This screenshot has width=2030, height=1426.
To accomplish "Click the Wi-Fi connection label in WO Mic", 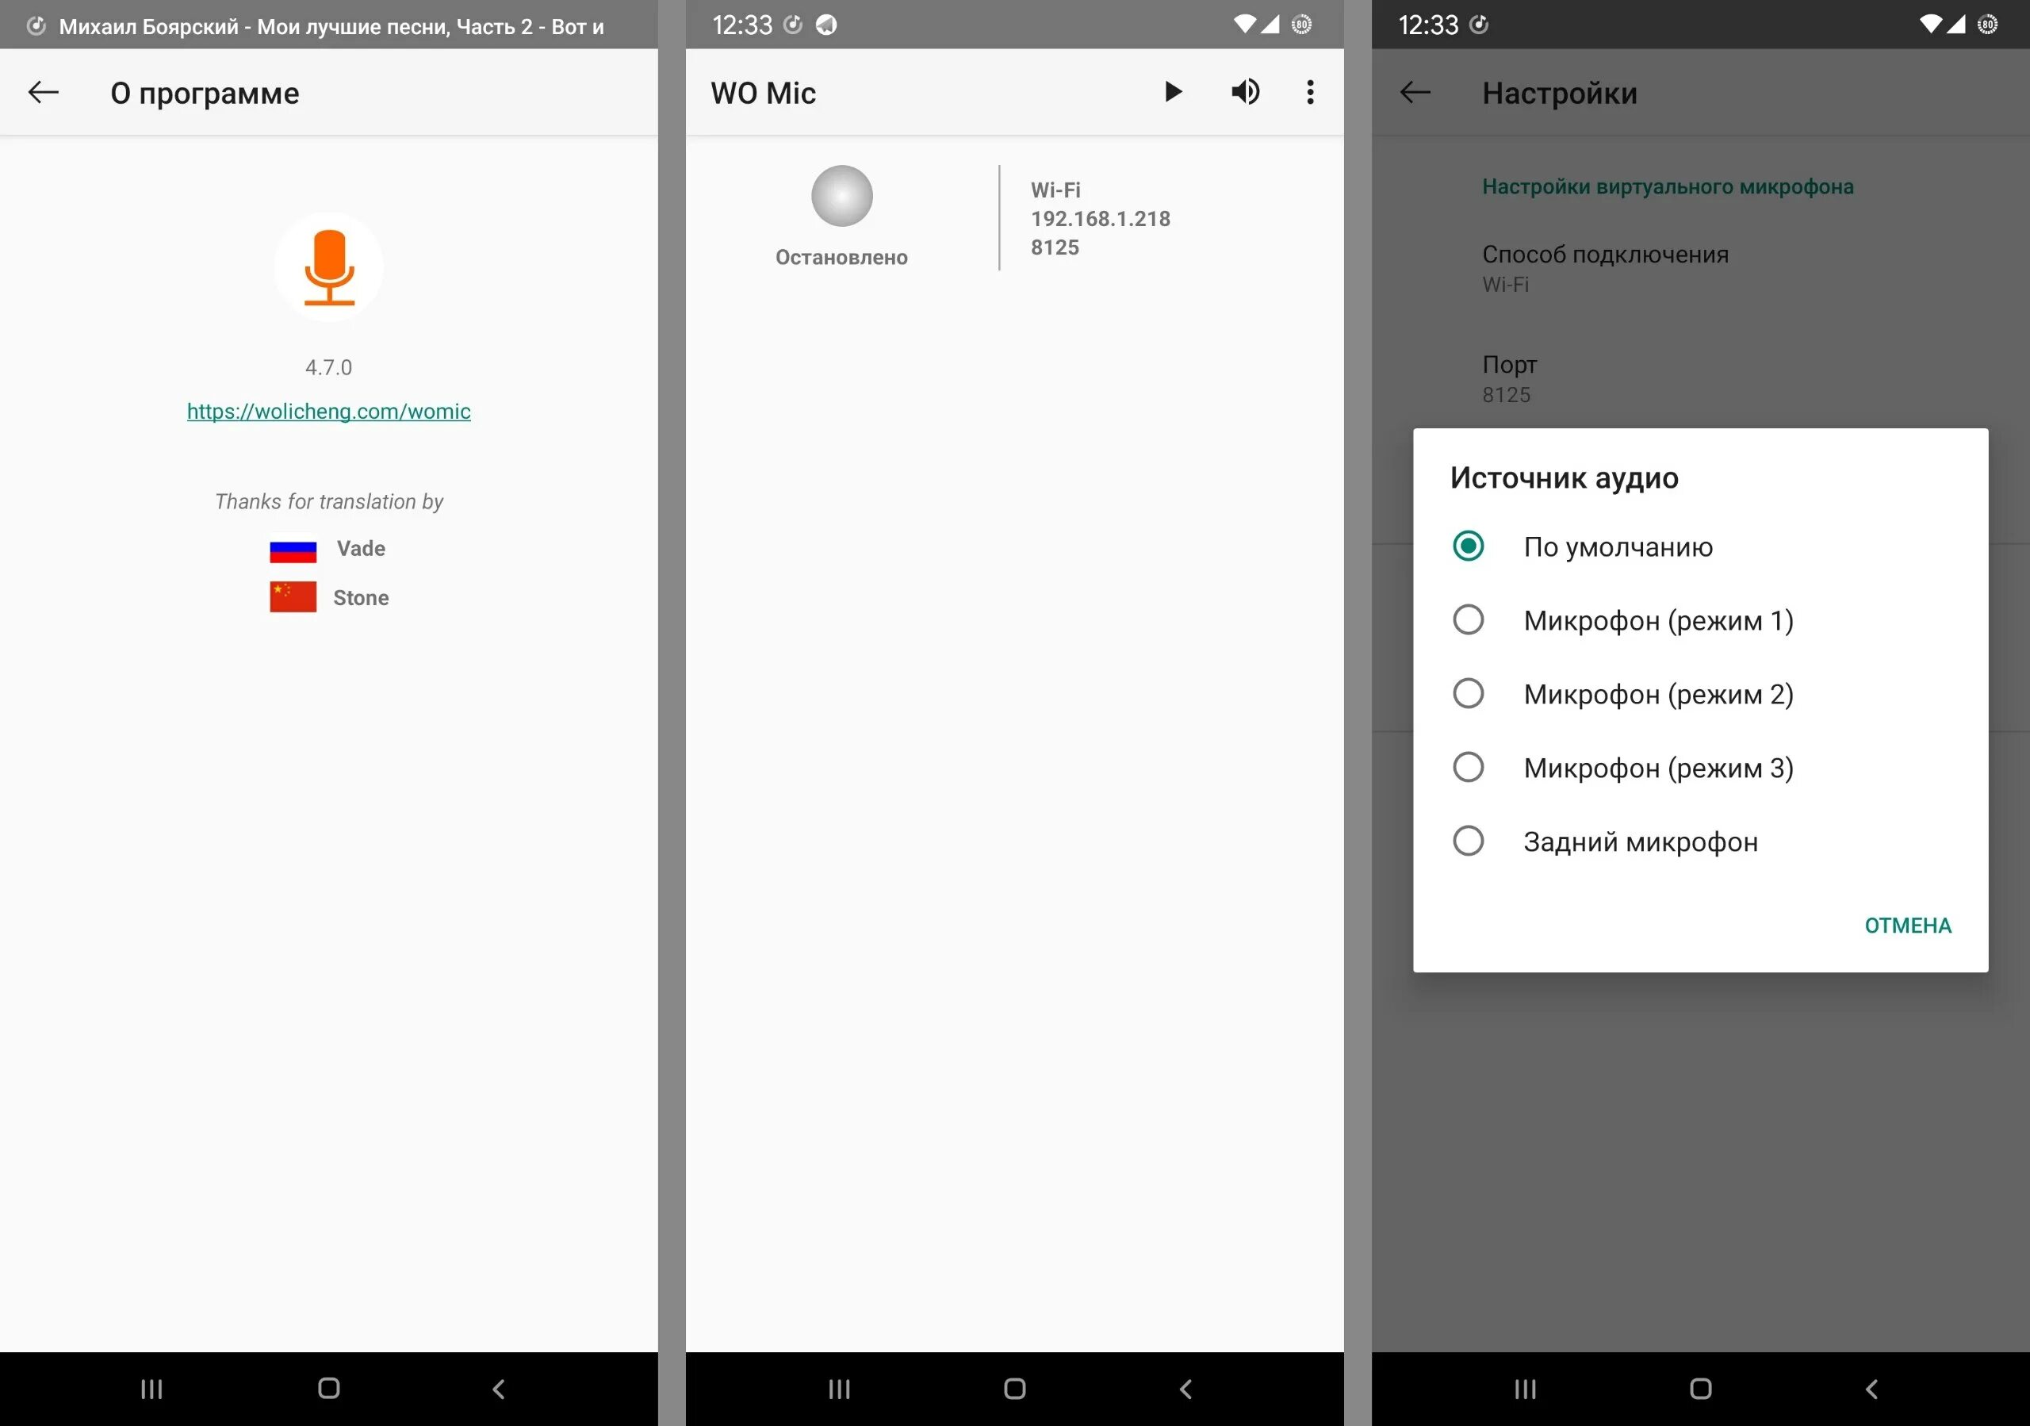I will [x=1055, y=190].
